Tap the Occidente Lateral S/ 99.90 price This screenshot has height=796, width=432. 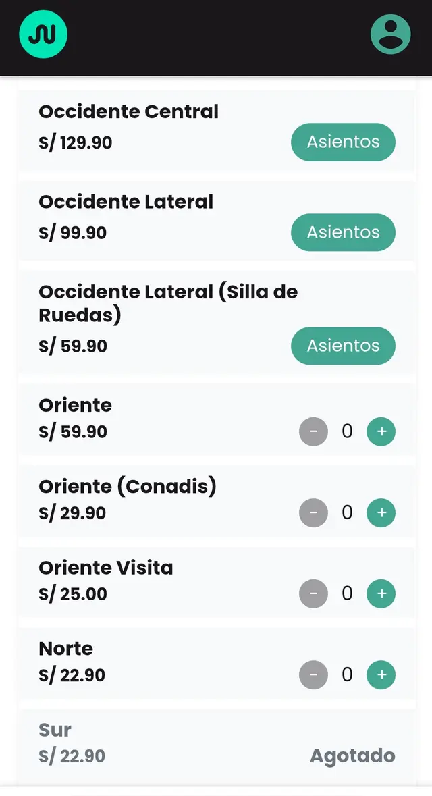[x=73, y=233]
